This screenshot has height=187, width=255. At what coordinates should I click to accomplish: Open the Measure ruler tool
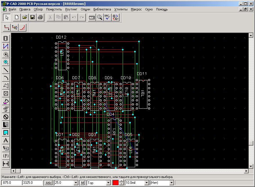coord(92,17)
